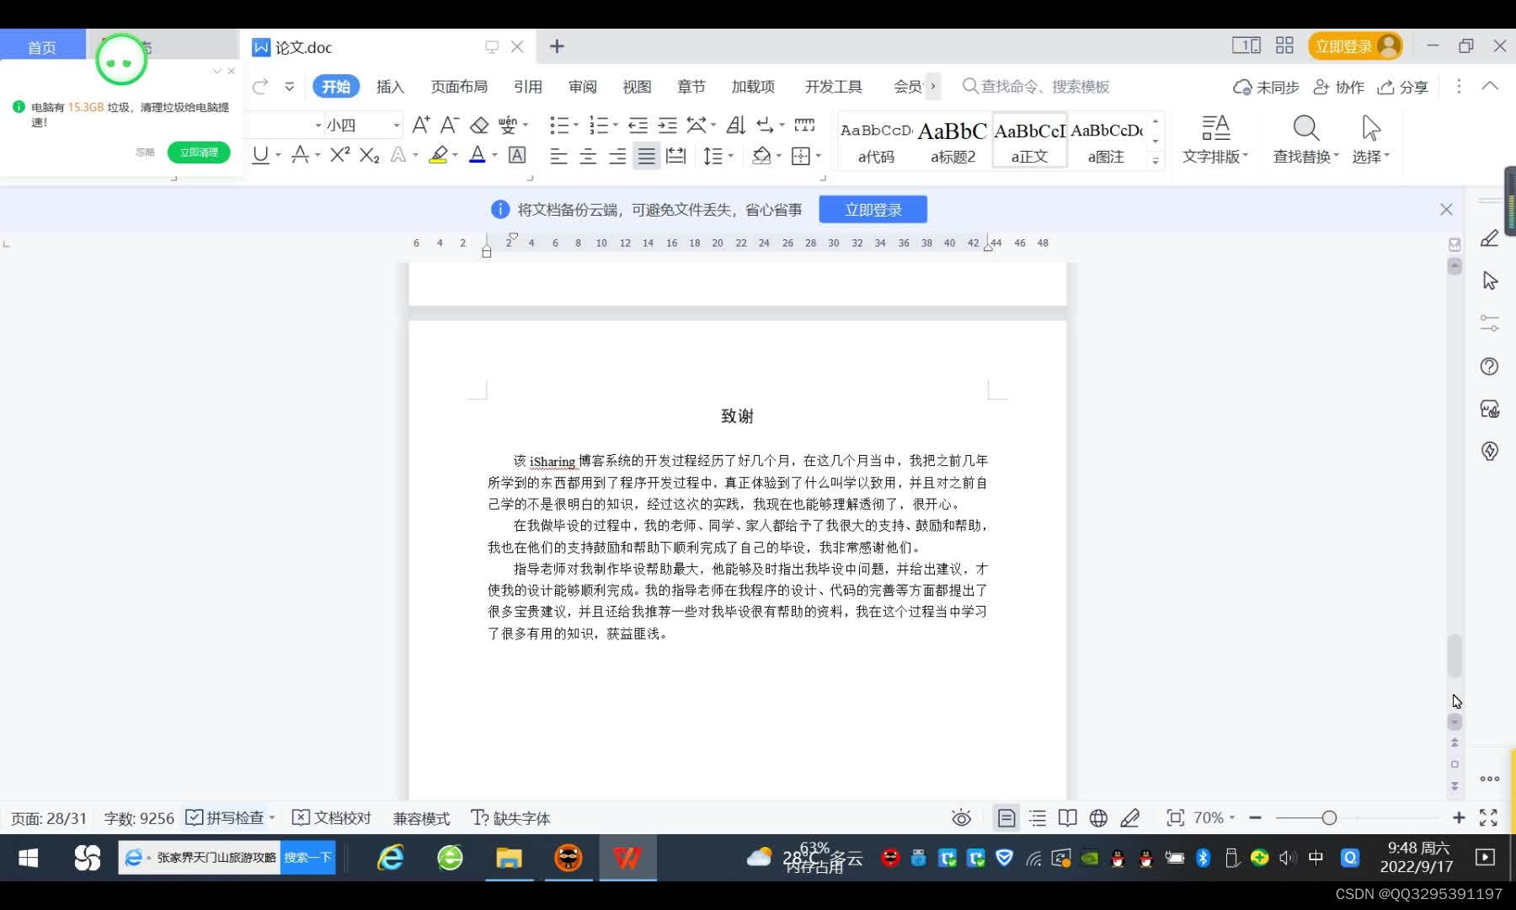The height and width of the screenshot is (910, 1516).
Task: Click the blue 立即登录 button in backup banner
Action: [x=873, y=210]
